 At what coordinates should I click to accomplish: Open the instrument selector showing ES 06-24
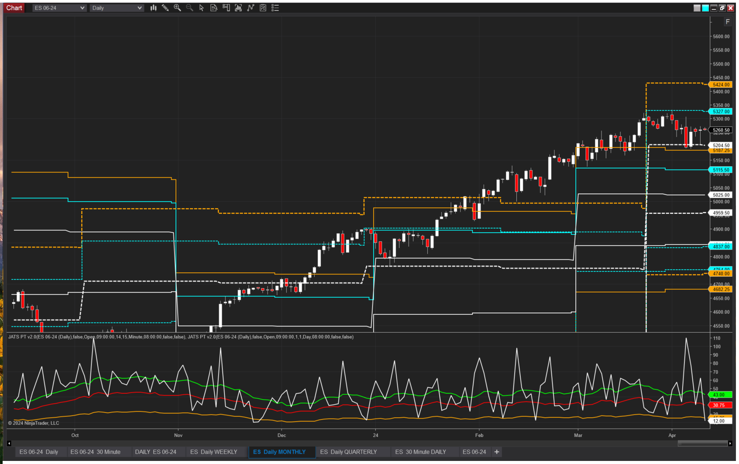coord(59,7)
